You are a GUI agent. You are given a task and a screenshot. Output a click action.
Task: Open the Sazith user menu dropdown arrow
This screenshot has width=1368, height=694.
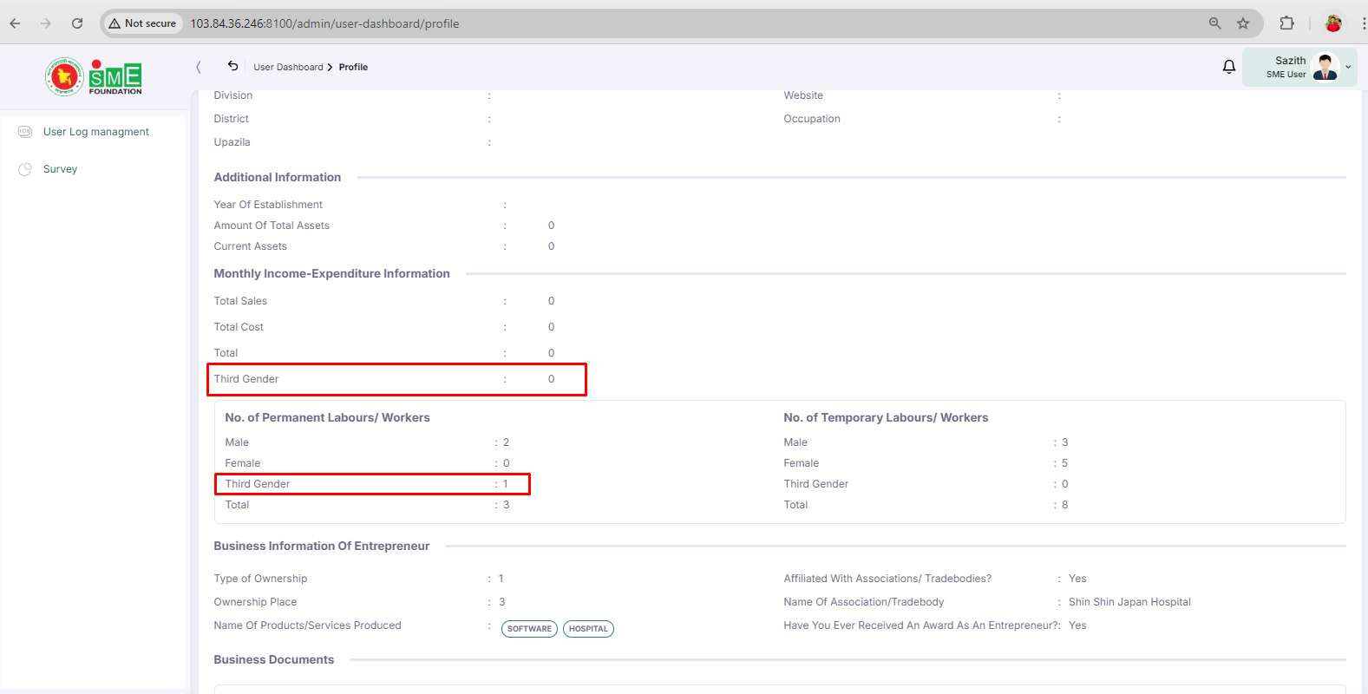(x=1348, y=67)
